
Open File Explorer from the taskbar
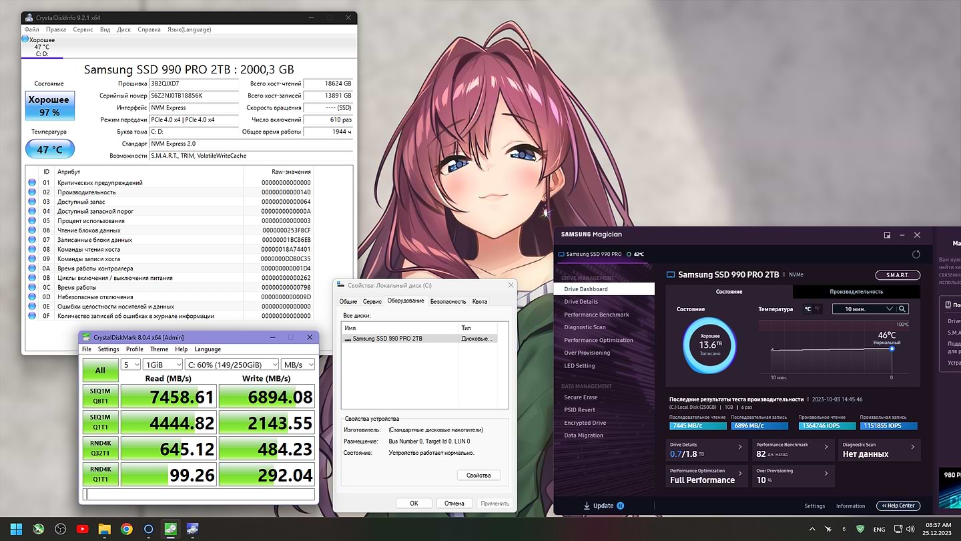point(104,529)
